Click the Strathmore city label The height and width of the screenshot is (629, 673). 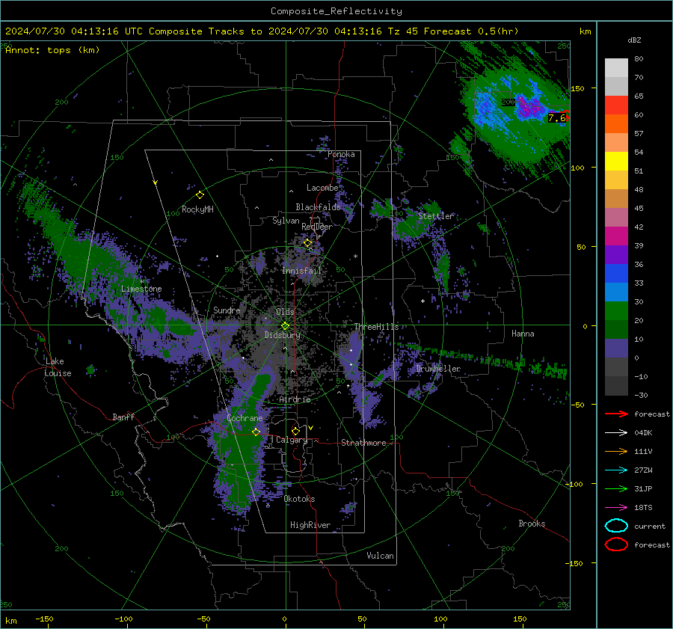coord(363,443)
